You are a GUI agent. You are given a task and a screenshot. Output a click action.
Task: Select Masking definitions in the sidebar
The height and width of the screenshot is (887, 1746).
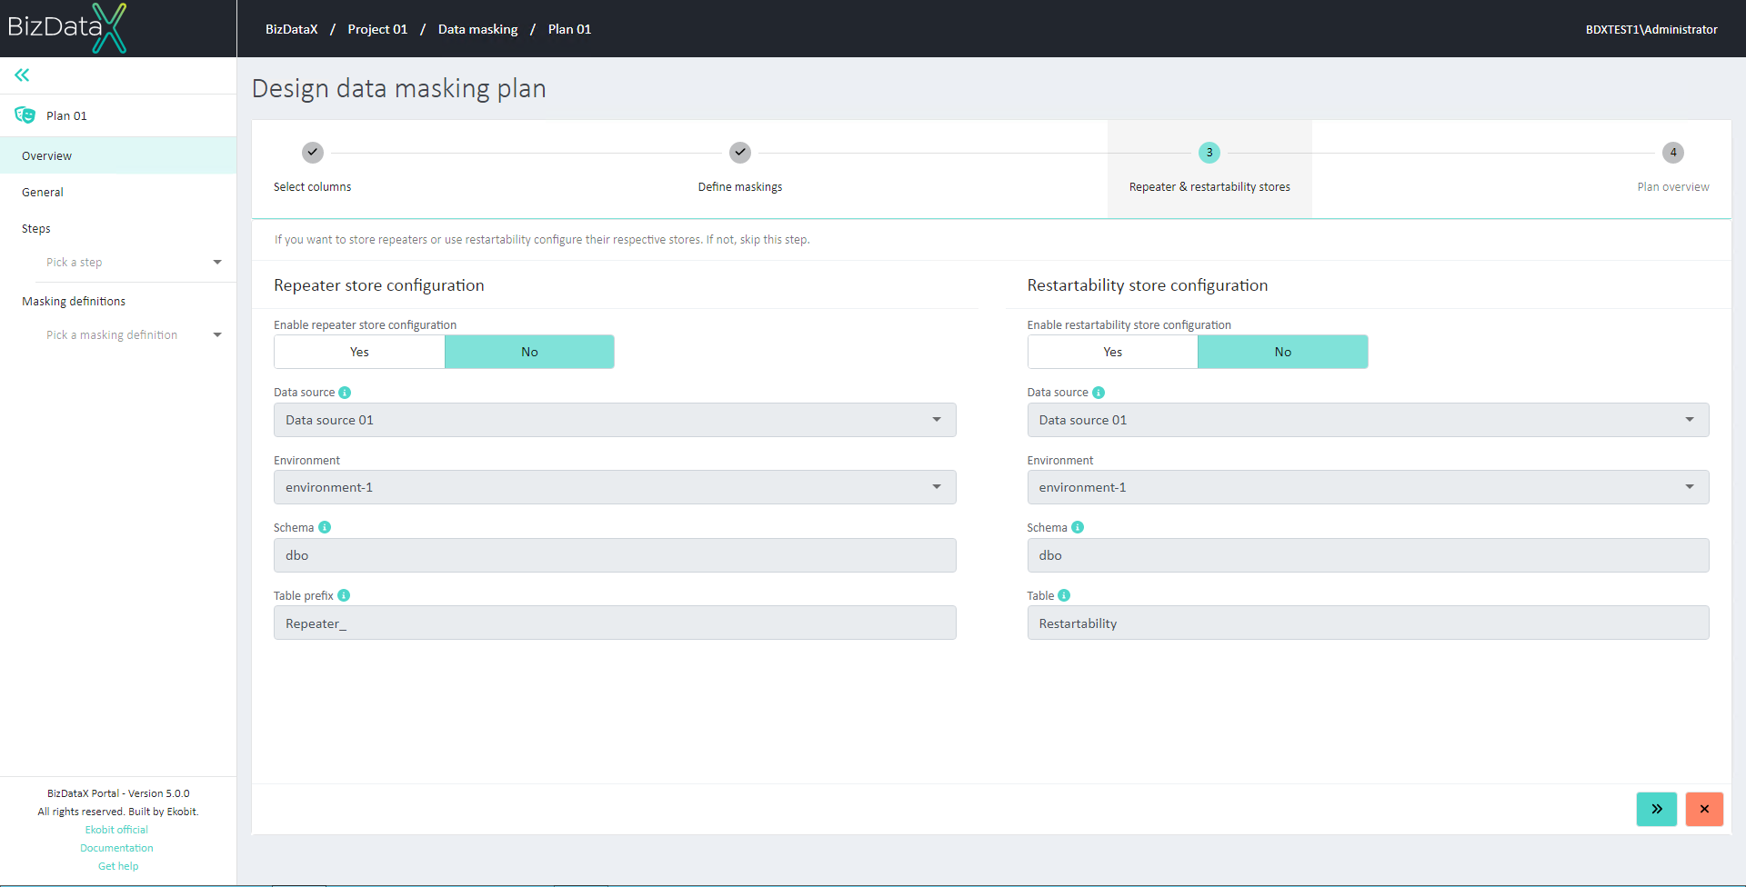click(x=118, y=301)
